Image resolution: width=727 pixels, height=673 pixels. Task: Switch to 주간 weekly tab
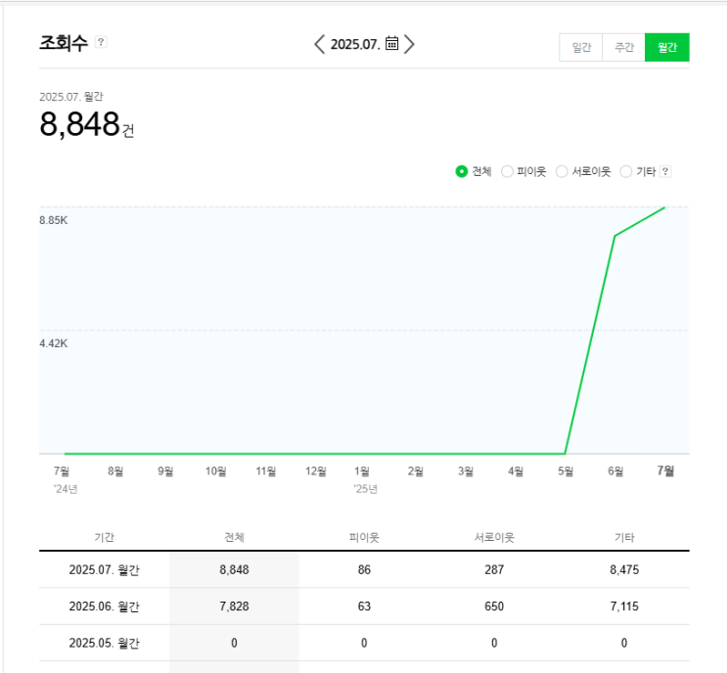[x=623, y=47]
